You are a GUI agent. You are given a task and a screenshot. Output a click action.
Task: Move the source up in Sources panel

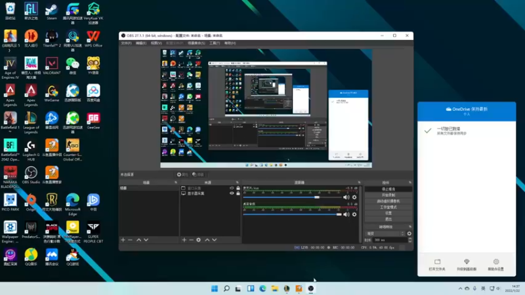(207, 240)
